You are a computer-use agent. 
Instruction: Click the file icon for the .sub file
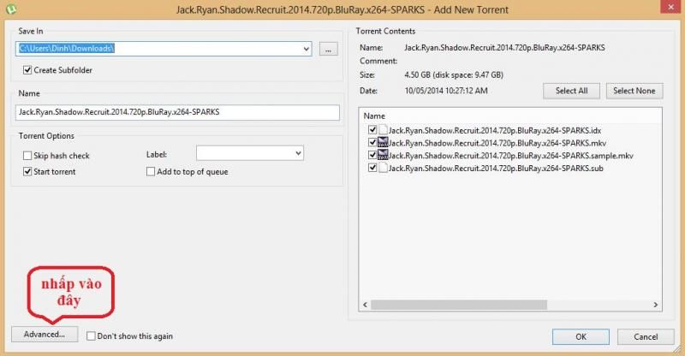pos(383,168)
